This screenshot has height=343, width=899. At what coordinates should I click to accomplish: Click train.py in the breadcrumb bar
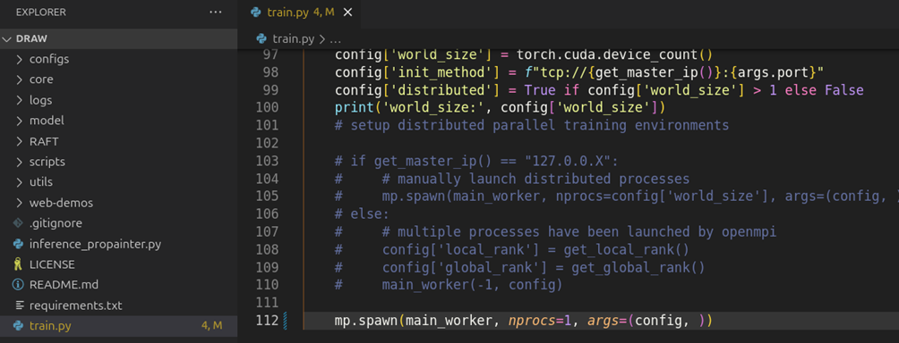(x=293, y=39)
